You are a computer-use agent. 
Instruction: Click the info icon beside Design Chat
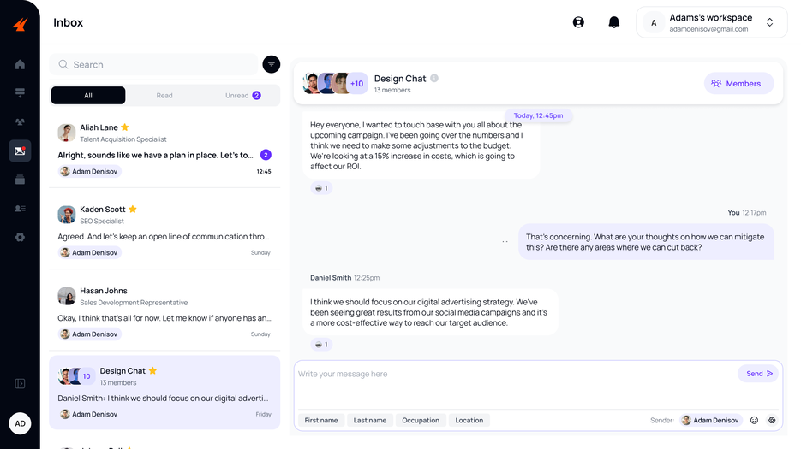(434, 79)
